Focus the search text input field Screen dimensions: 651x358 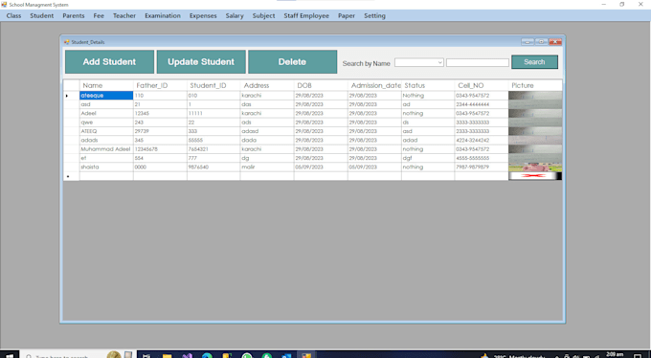[478, 63]
